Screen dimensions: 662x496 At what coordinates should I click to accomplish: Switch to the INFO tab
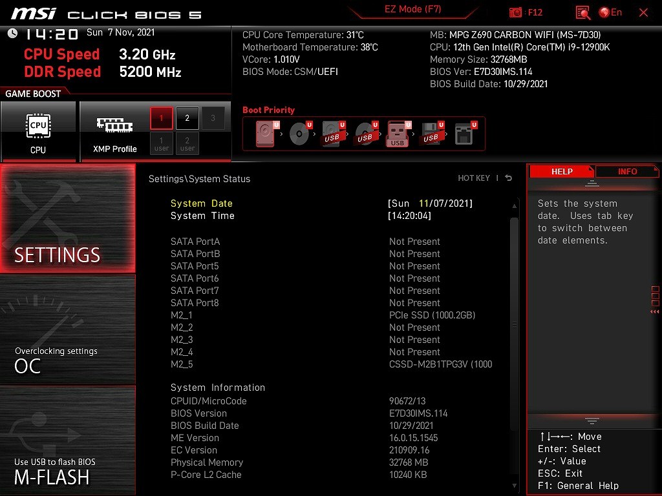click(627, 171)
